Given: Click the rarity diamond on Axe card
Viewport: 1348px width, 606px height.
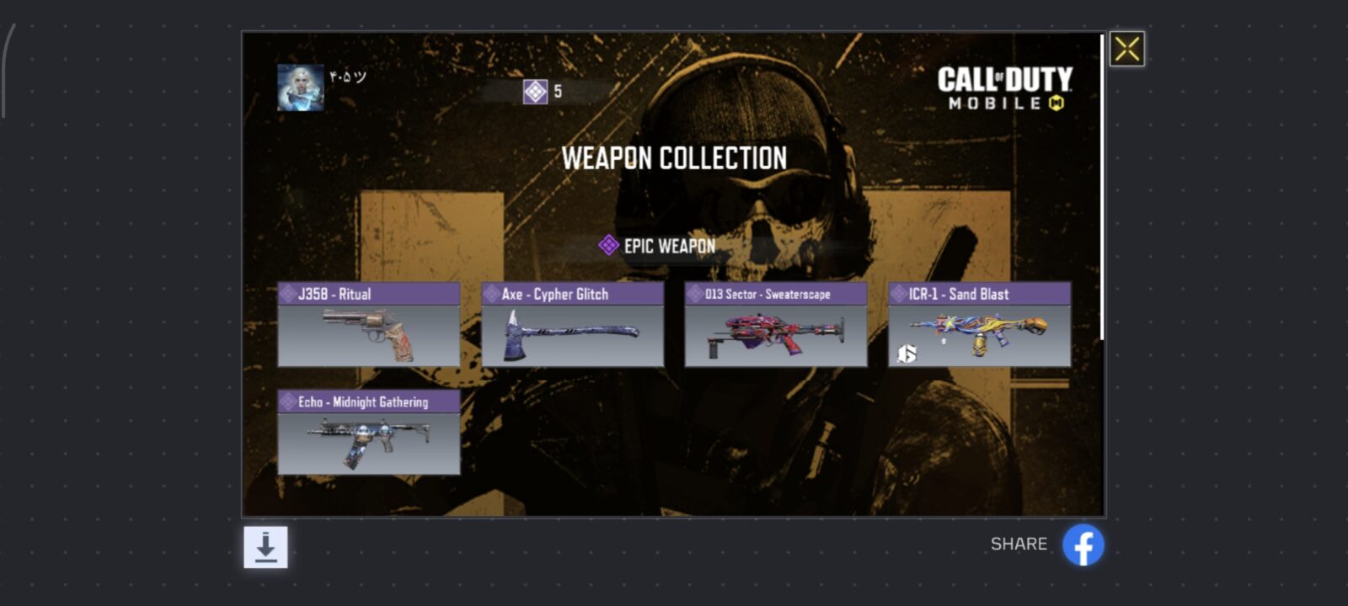Looking at the screenshot, I should click(x=492, y=294).
